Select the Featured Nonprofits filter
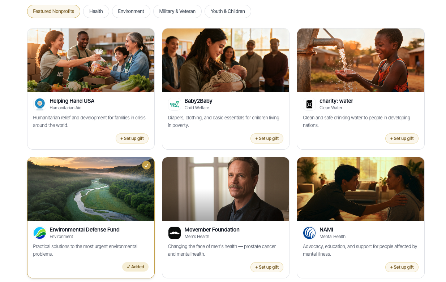The image size is (446, 282). coord(53,11)
